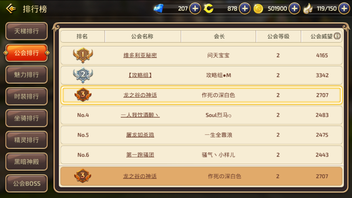This screenshot has height=198, width=352.
Task: Add more blue diamonds with plus icon
Action: [x=195, y=8]
